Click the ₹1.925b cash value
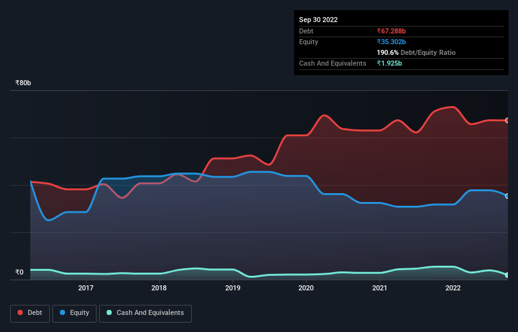The image size is (518, 332). pyautogui.click(x=389, y=63)
